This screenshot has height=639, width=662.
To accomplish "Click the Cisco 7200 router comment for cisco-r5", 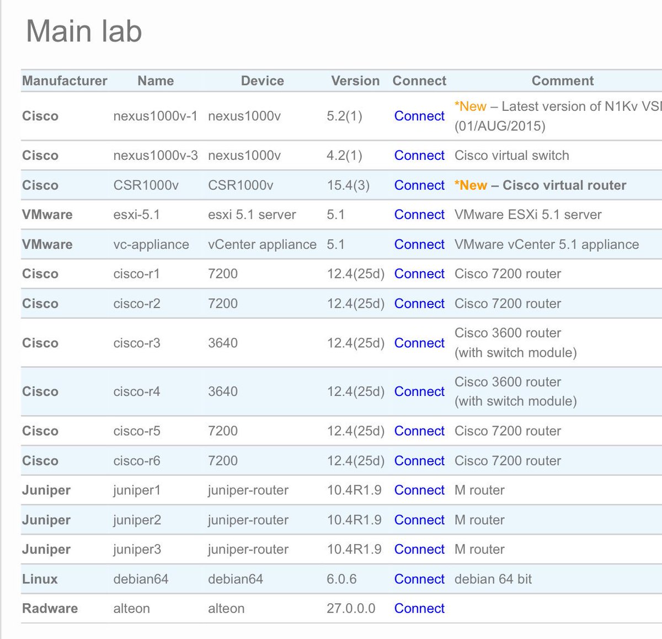I will (x=508, y=431).
